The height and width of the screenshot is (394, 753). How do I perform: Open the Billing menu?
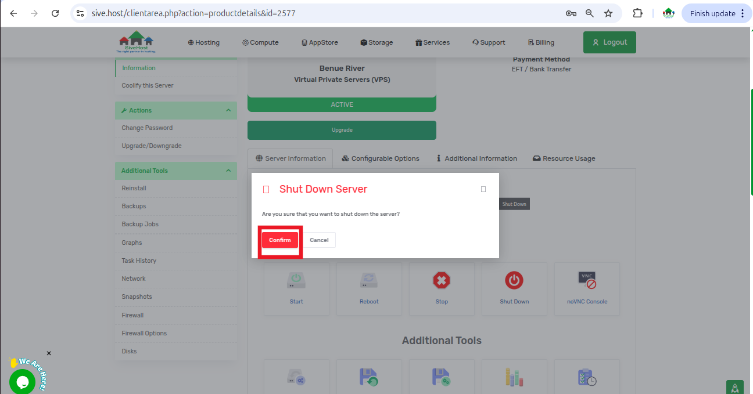(541, 42)
